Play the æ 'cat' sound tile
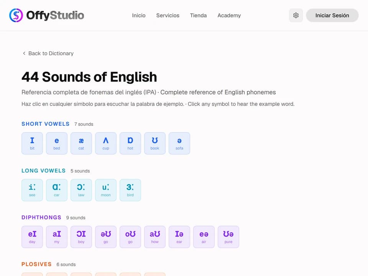The image size is (368, 276). [81, 143]
